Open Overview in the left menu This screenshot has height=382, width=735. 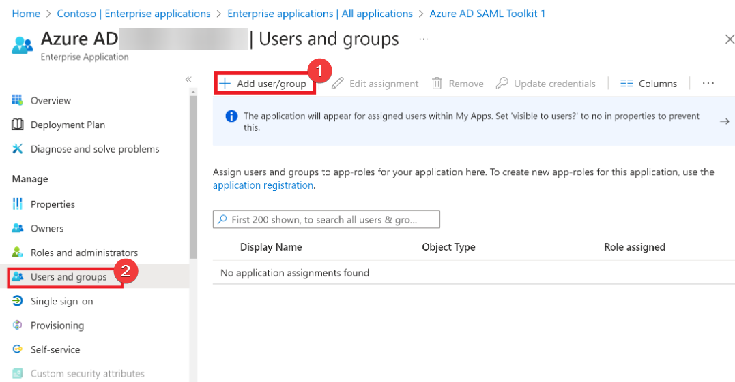coord(51,101)
